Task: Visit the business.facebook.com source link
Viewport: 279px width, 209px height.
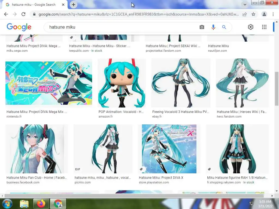Action: (23, 182)
